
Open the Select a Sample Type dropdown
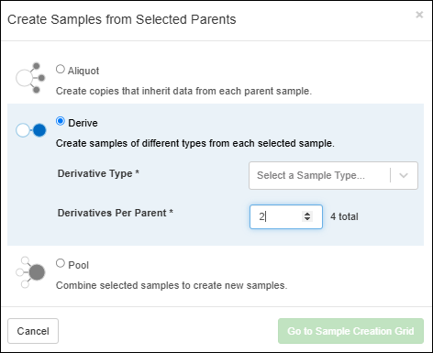333,175
